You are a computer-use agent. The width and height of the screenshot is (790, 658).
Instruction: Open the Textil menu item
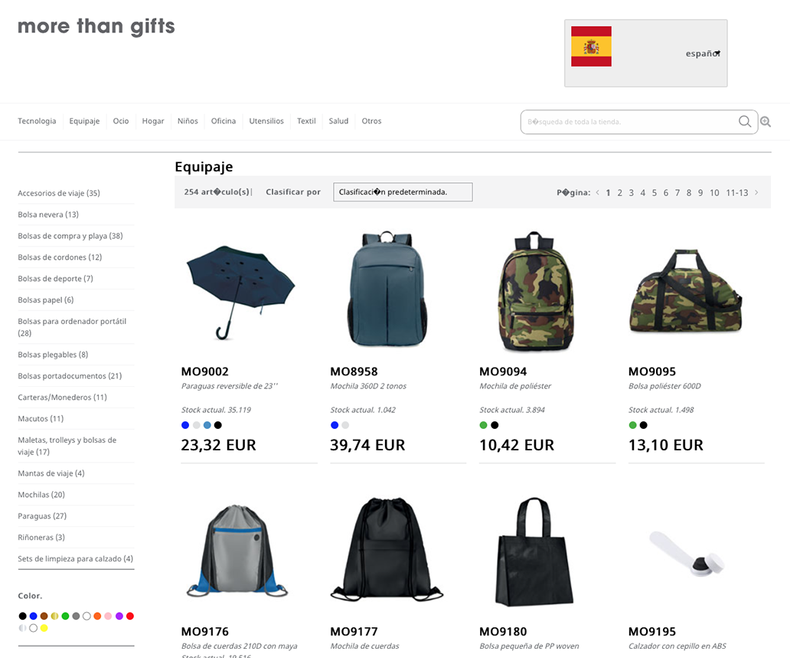[x=306, y=121]
